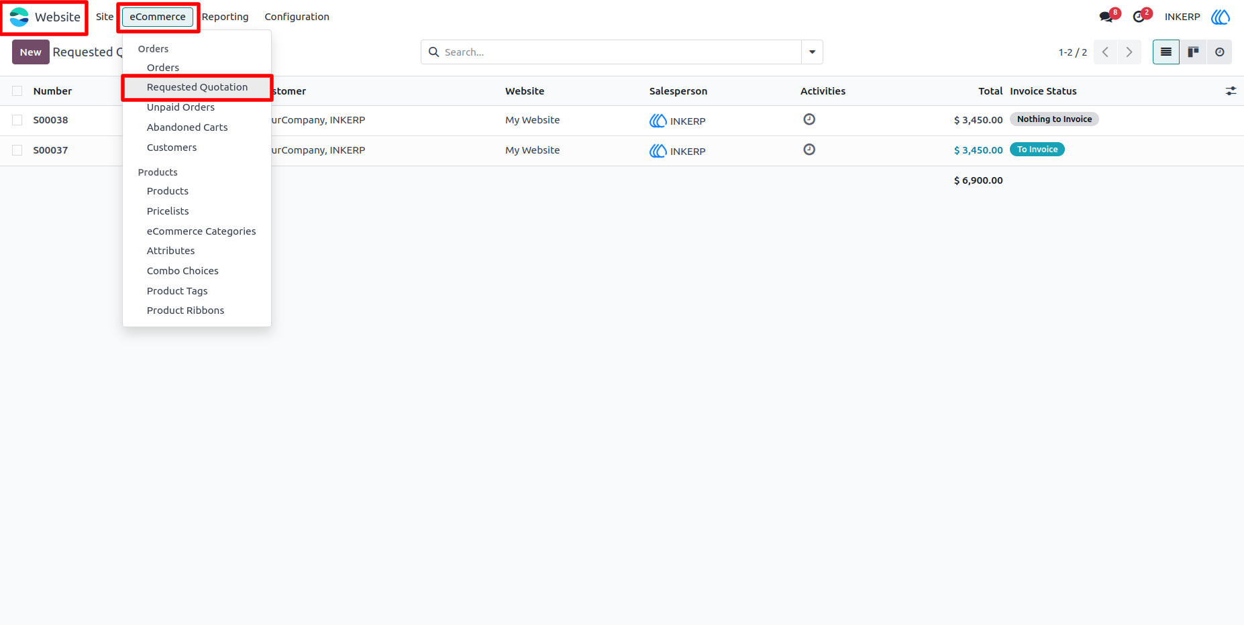
Task: Open the activities clock icon in top bar
Action: tap(1139, 17)
